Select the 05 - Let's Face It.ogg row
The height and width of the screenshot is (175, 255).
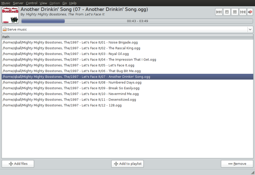[127, 65]
